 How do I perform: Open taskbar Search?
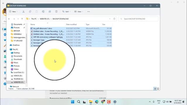point(79,102)
